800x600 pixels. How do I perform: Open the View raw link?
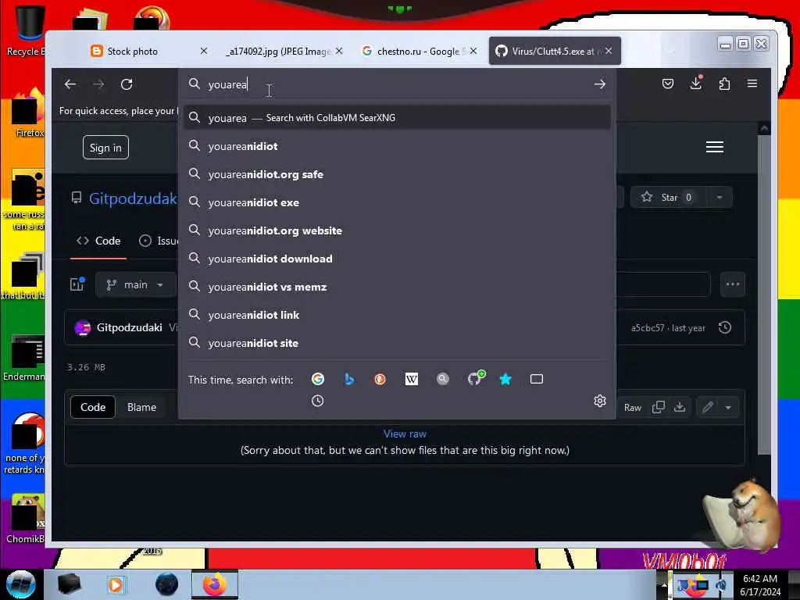click(405, 434)
